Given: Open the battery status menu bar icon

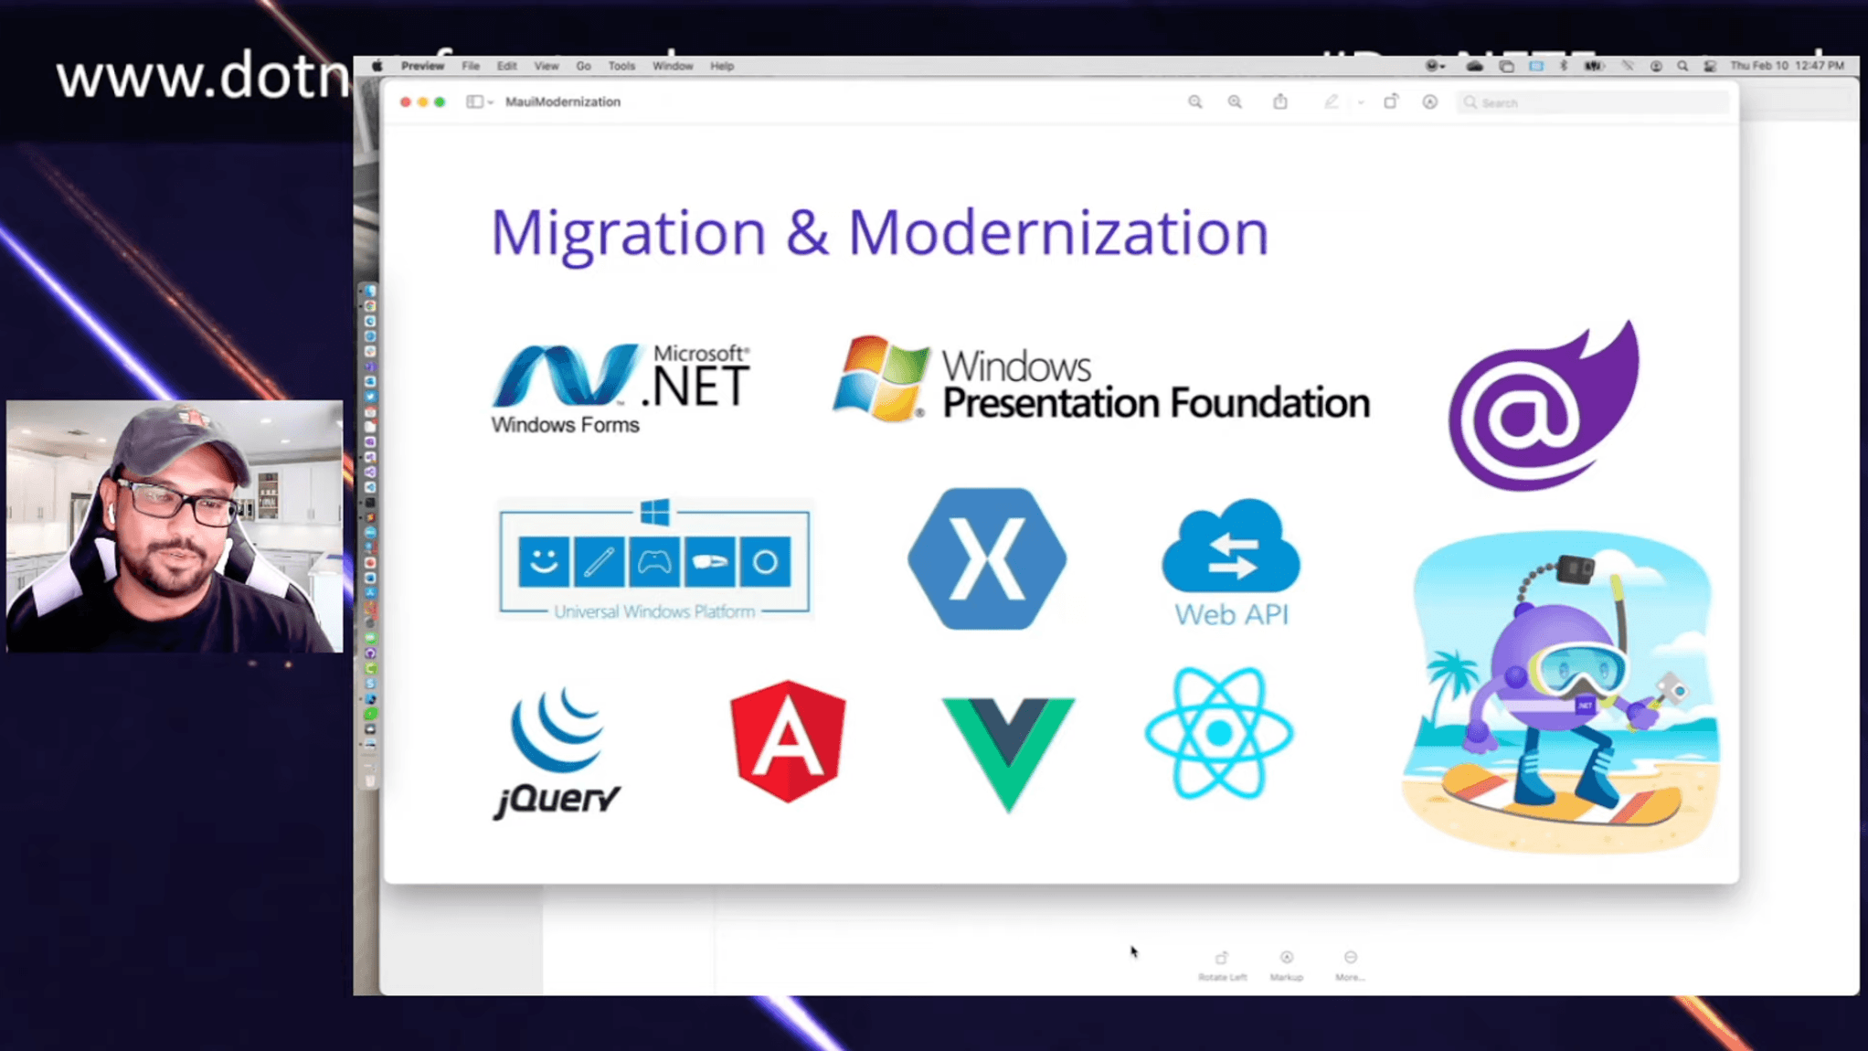Looking at the screenshot, I should [x=1594, y=66].
